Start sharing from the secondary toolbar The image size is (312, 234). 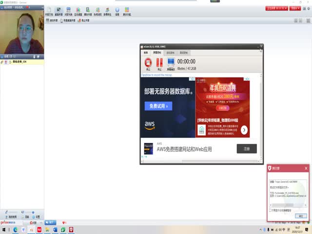coord(52,20)
